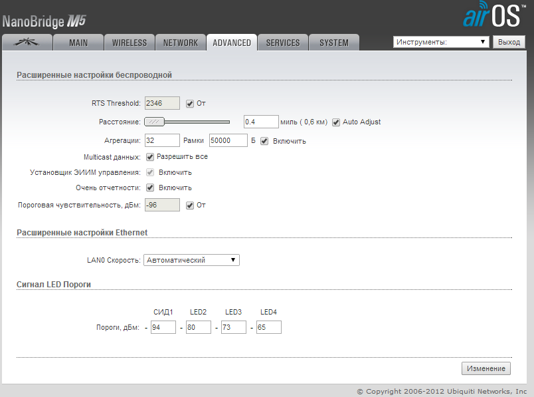Toggle the Auto Adjust checkbox
Image resolution: width=534 pixels, height=397 pixels.
click(336, 122)
